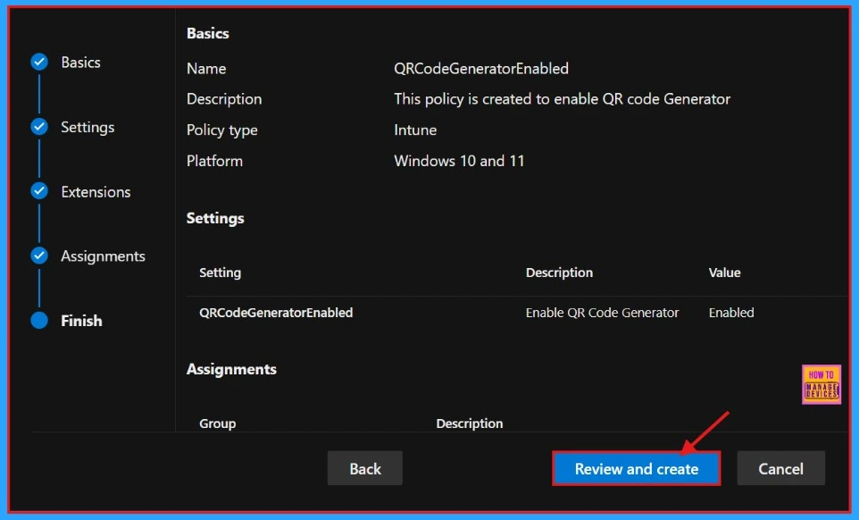Click the Windows 10 and 11 platform value
The width and height of the screenshot is (859, 520).
pyautogui.click(x=459, y=161)
